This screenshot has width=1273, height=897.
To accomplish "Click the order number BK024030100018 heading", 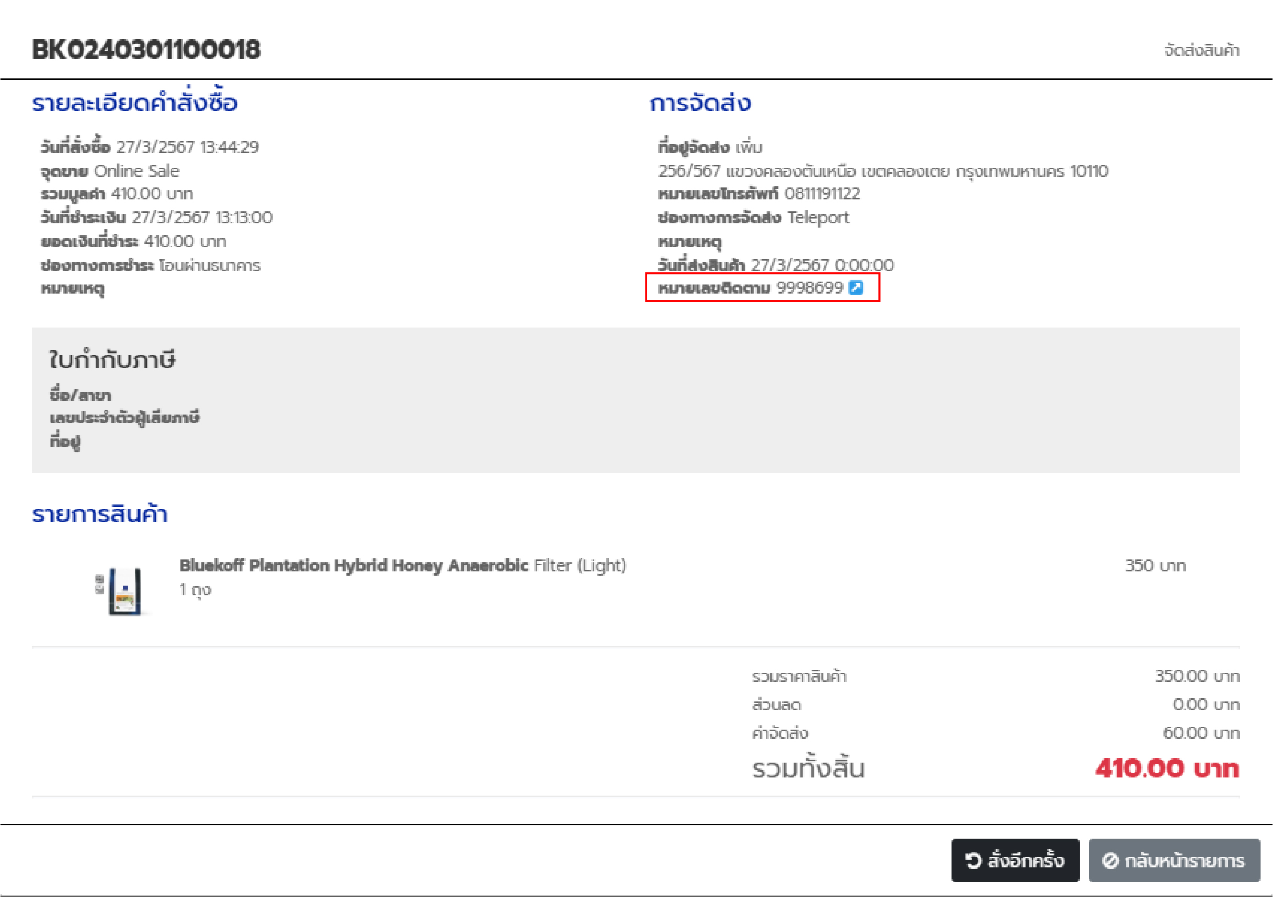I will [146, 50].
